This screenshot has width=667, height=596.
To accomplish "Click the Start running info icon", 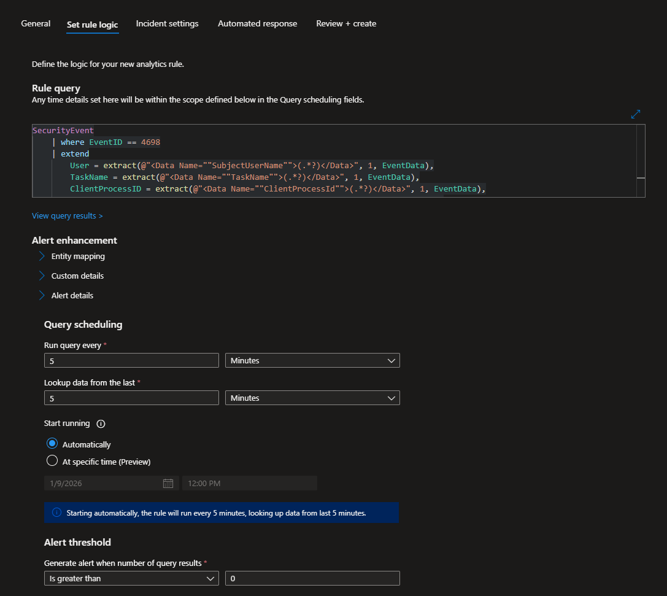I will (101, 424).
